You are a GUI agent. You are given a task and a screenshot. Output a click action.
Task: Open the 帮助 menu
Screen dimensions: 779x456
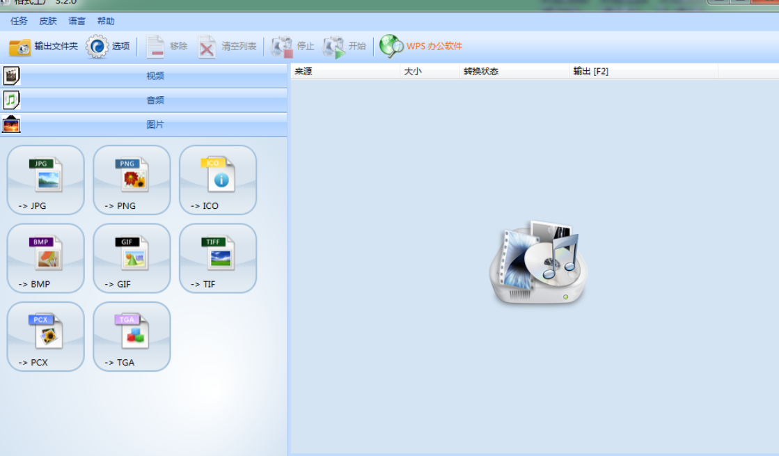click(x=106, y=21)
